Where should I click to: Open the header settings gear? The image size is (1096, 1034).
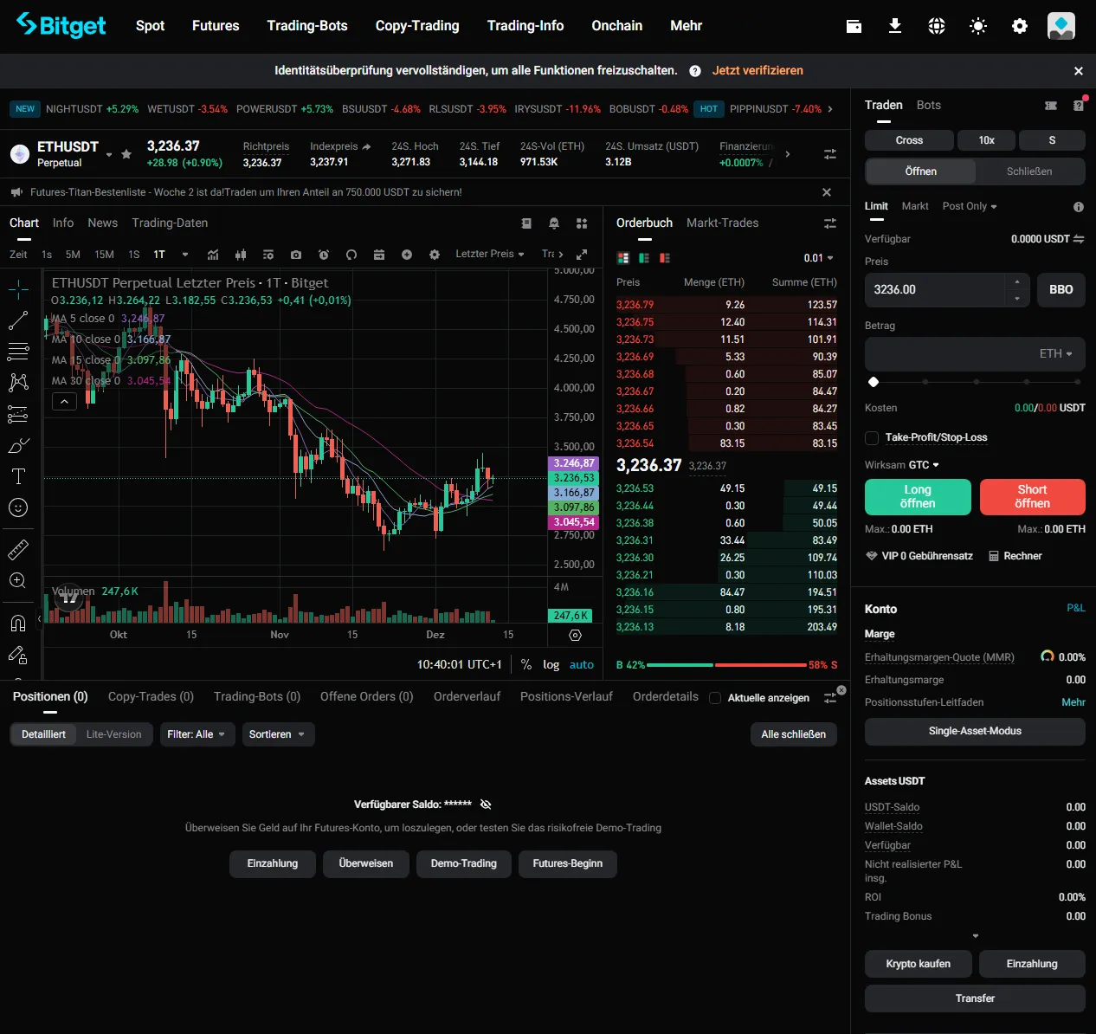pos(1020,26)
